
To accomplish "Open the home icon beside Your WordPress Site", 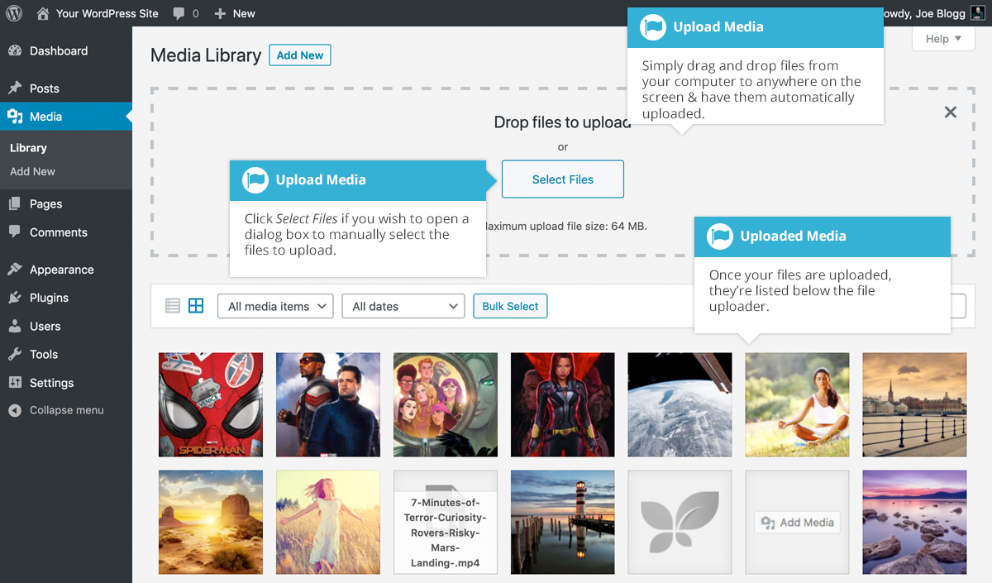I will [x=43, y=13].
